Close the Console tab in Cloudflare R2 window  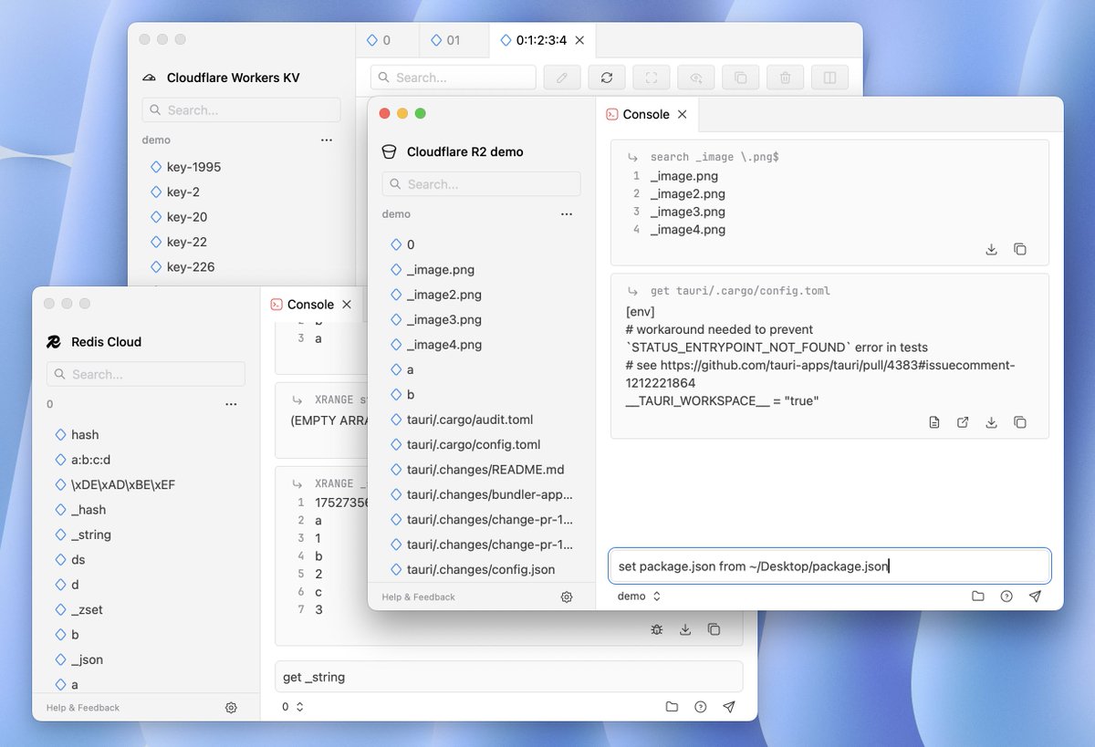[x=683, y=114]
